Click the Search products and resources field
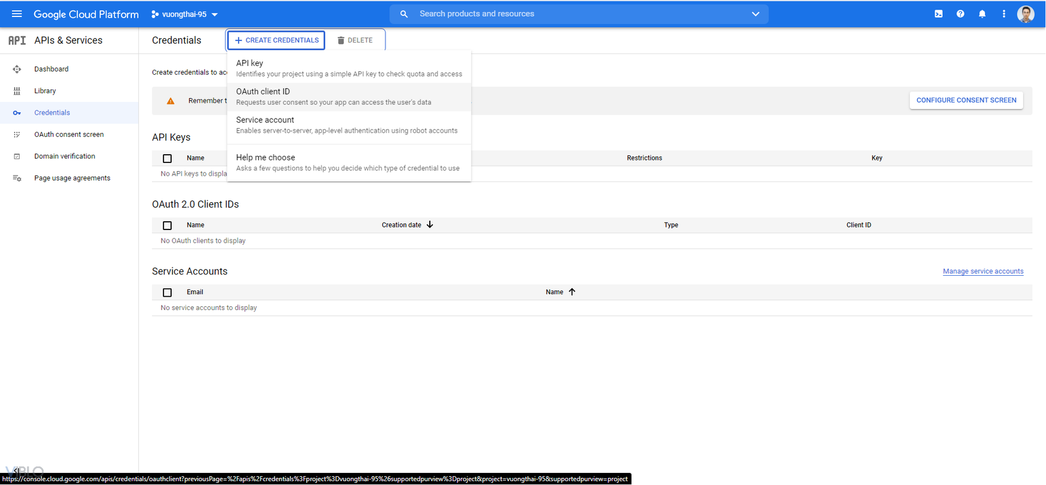The image size is (1046, 485). pyautogui.click(x=571, y=14)
